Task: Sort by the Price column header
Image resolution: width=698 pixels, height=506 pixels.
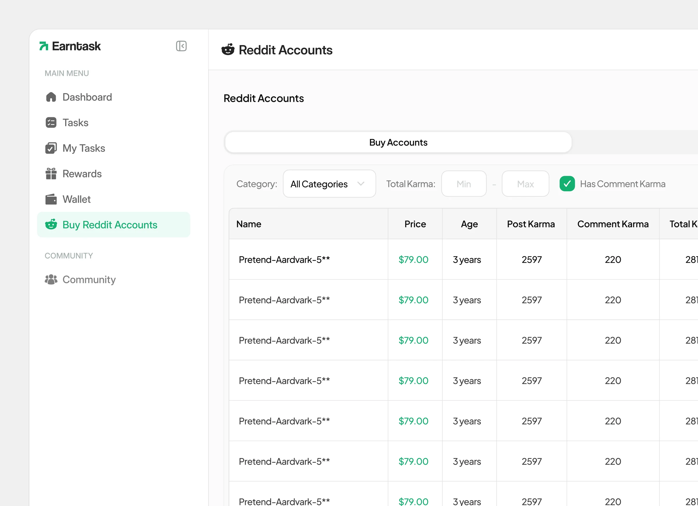Action: point(415,224)
